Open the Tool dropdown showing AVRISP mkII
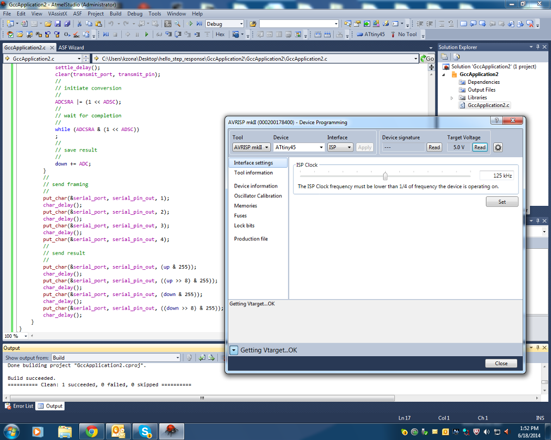Viewport: 551px width, 440px height. pyautogui.click(x=251, y=148)
